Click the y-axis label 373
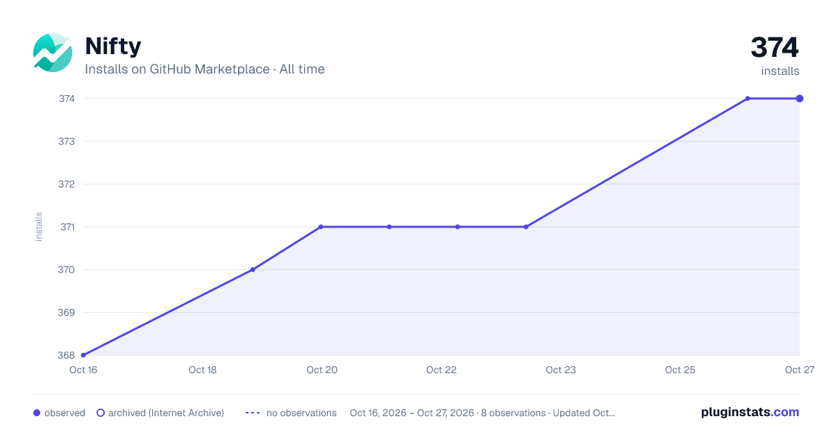 tap(67, 142)
